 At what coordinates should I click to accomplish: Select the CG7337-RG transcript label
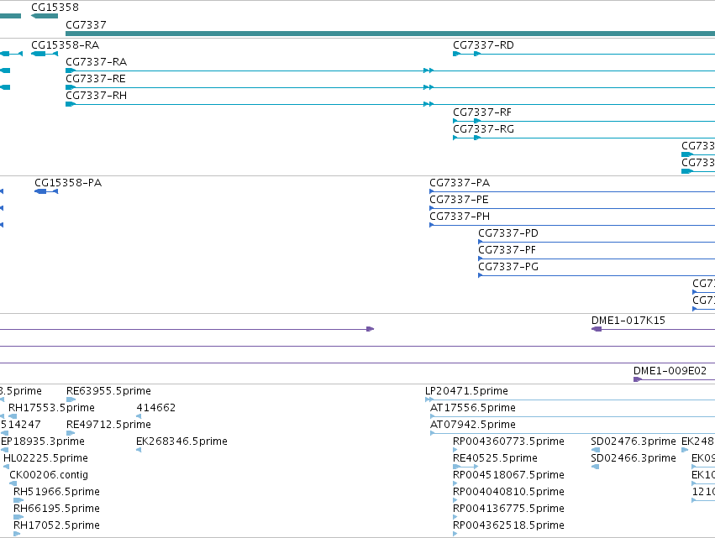[x=483, y=129]
